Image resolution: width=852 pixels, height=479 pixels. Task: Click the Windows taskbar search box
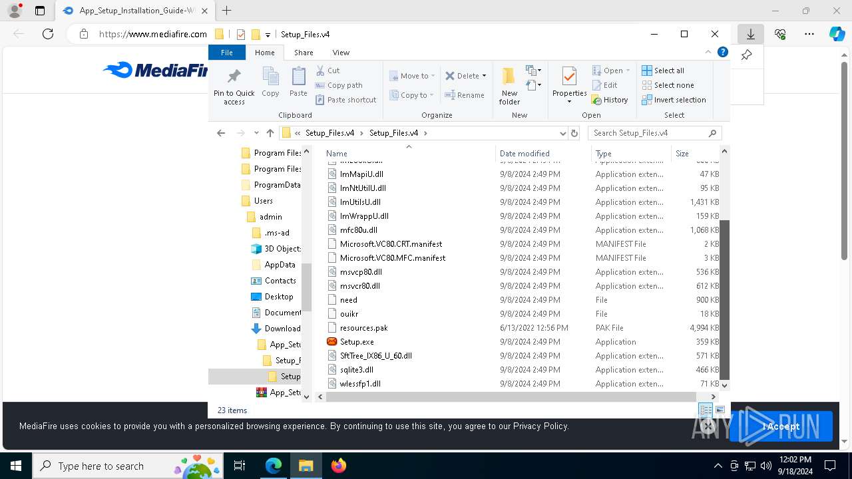coord(128,466)
